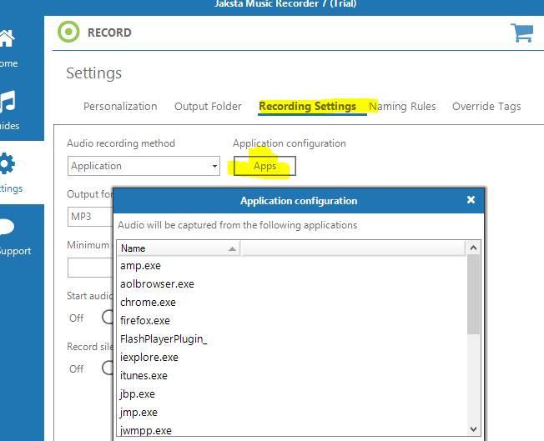This screenshot has width=544, height=441.
Task: Switch to the Personalization tab
Action: tap(120, 106)
